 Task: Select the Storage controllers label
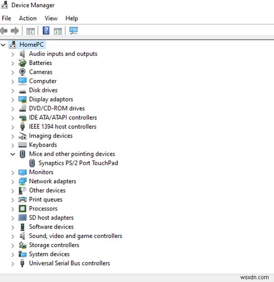tap(54, 245)
